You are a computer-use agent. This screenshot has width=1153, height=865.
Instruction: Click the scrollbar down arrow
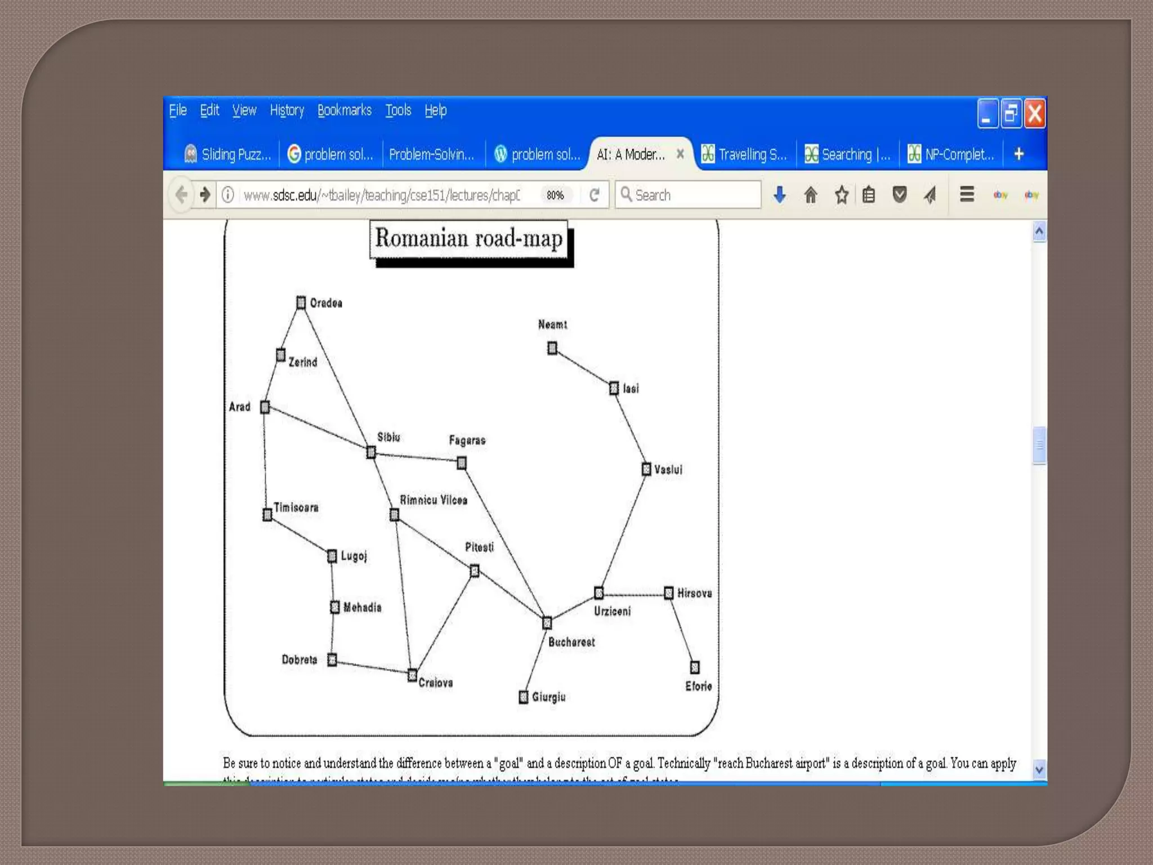click(x=1039, y=769)
